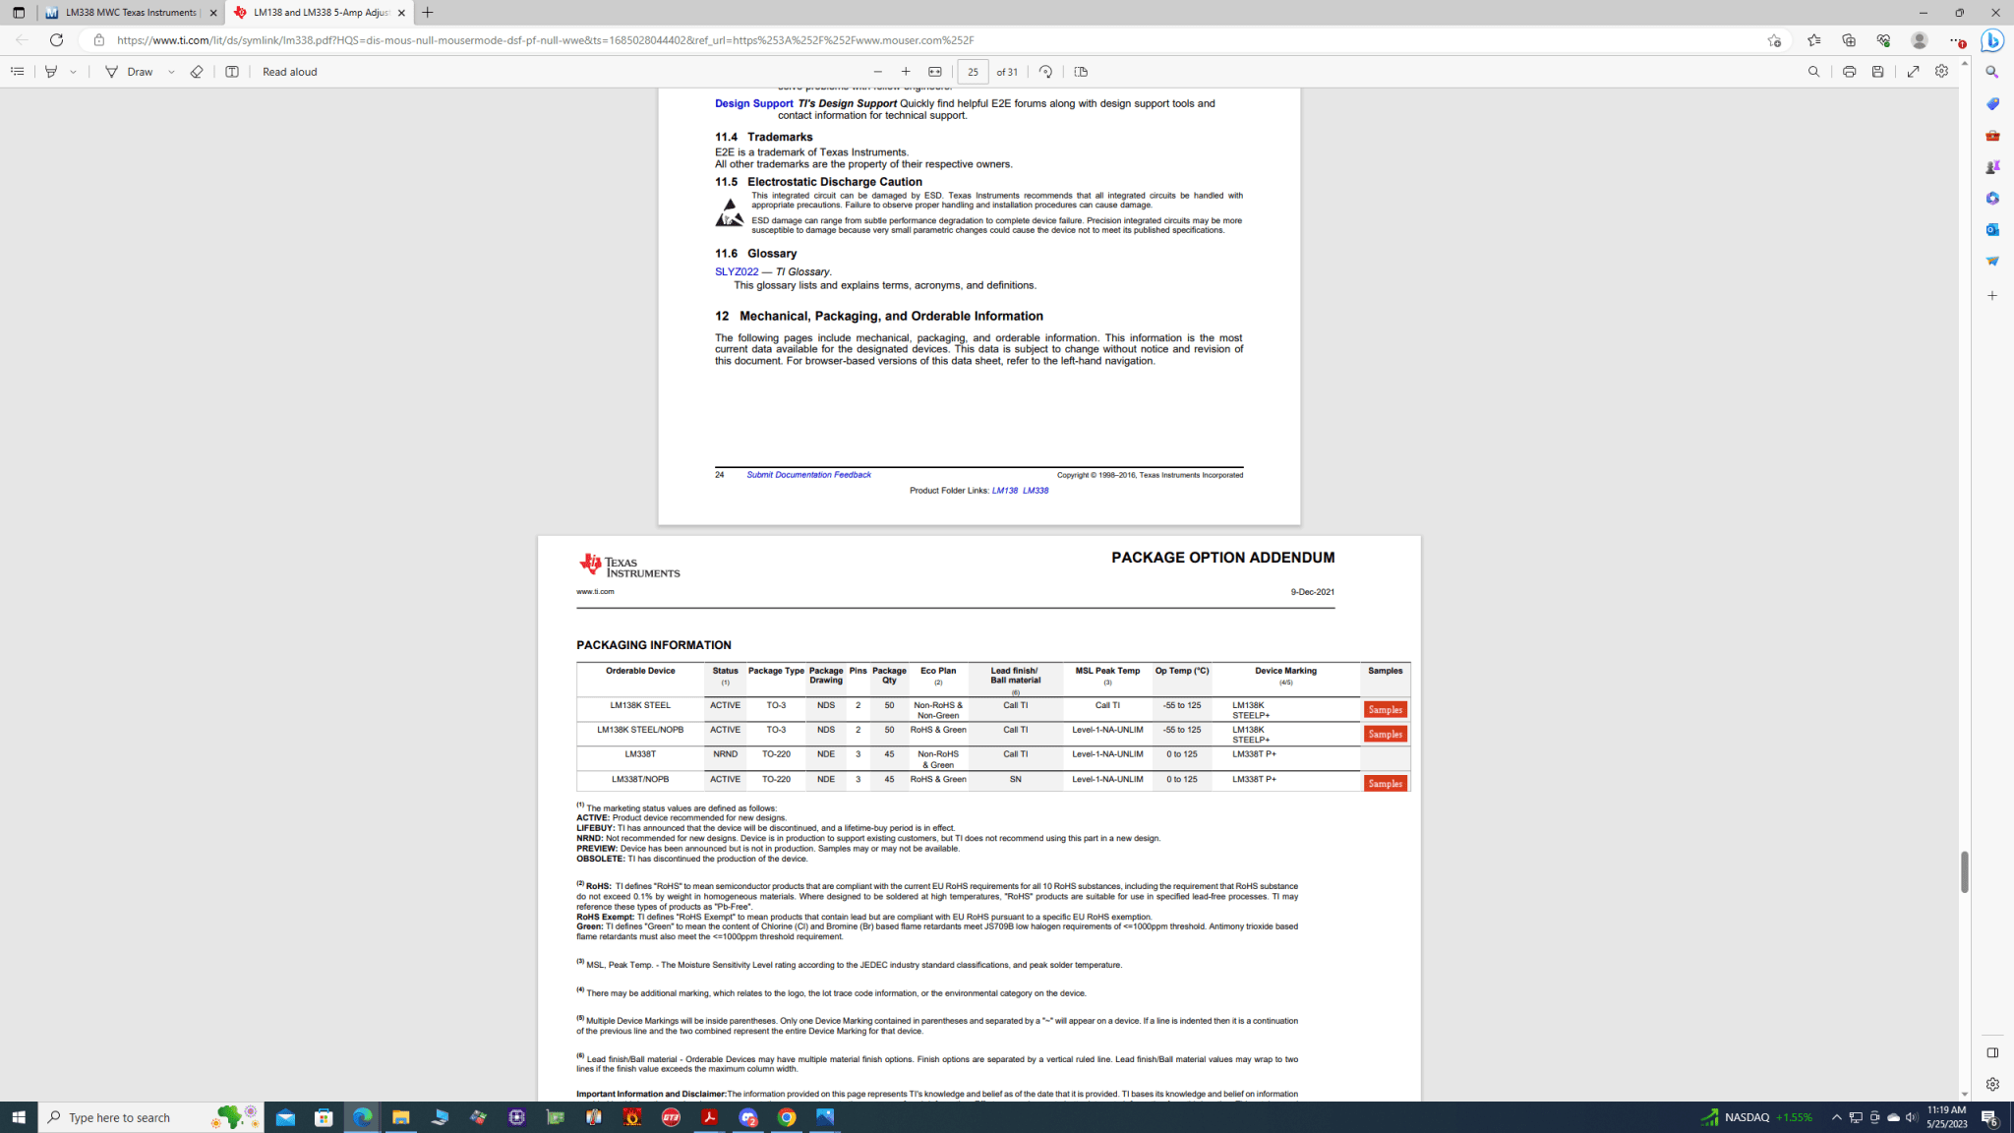Image resolution: width=2014 pixels, height=1133 pixels.
Task: Toggle sidebar hide button
Action: point(1992,1052)
